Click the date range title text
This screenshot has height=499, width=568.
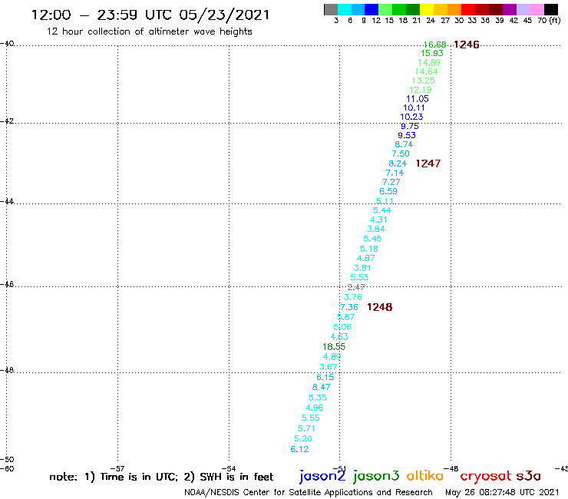(150, 15)
